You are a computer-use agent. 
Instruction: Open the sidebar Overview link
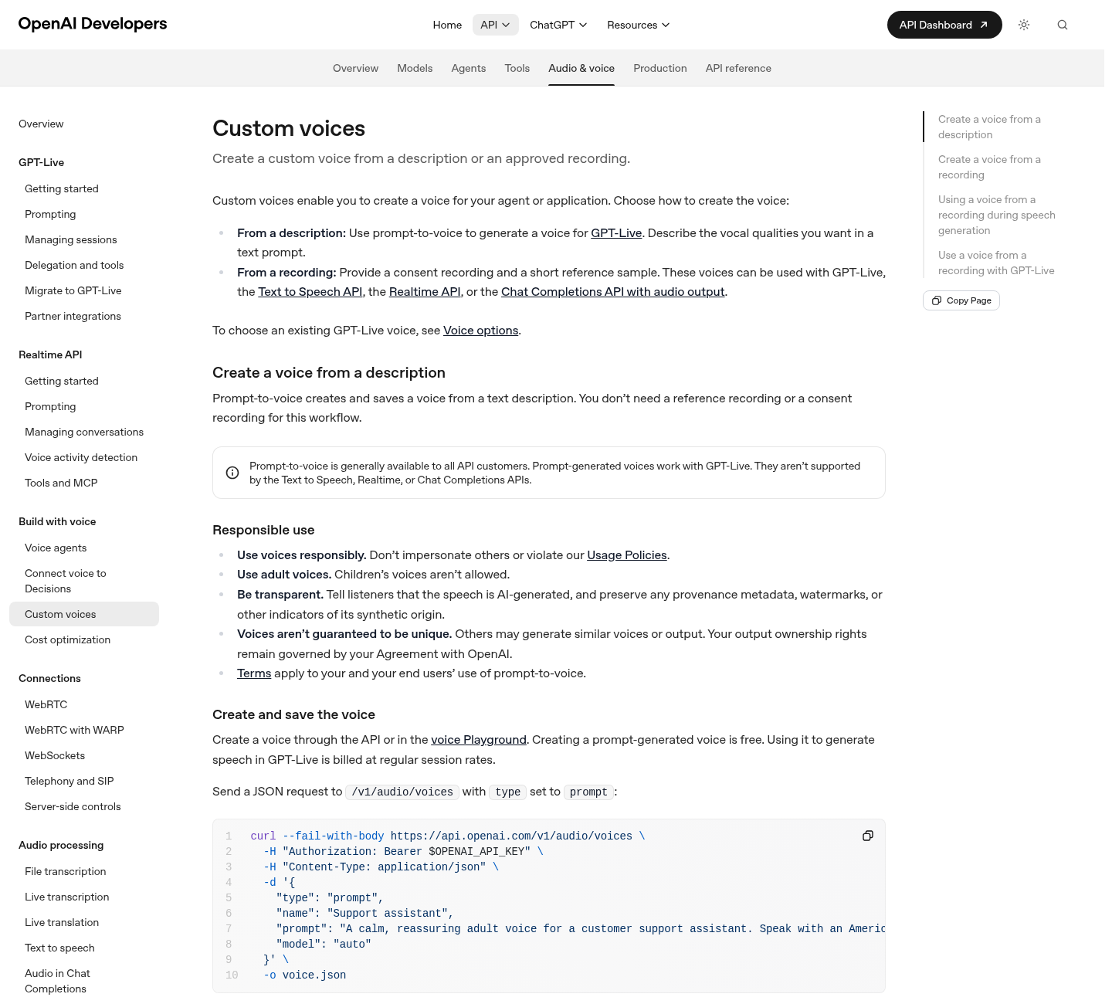click(x=41, y=124)
